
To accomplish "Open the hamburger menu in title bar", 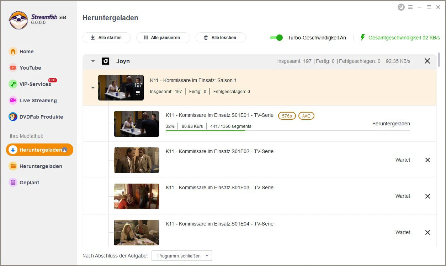I will (x=410, y=7).
